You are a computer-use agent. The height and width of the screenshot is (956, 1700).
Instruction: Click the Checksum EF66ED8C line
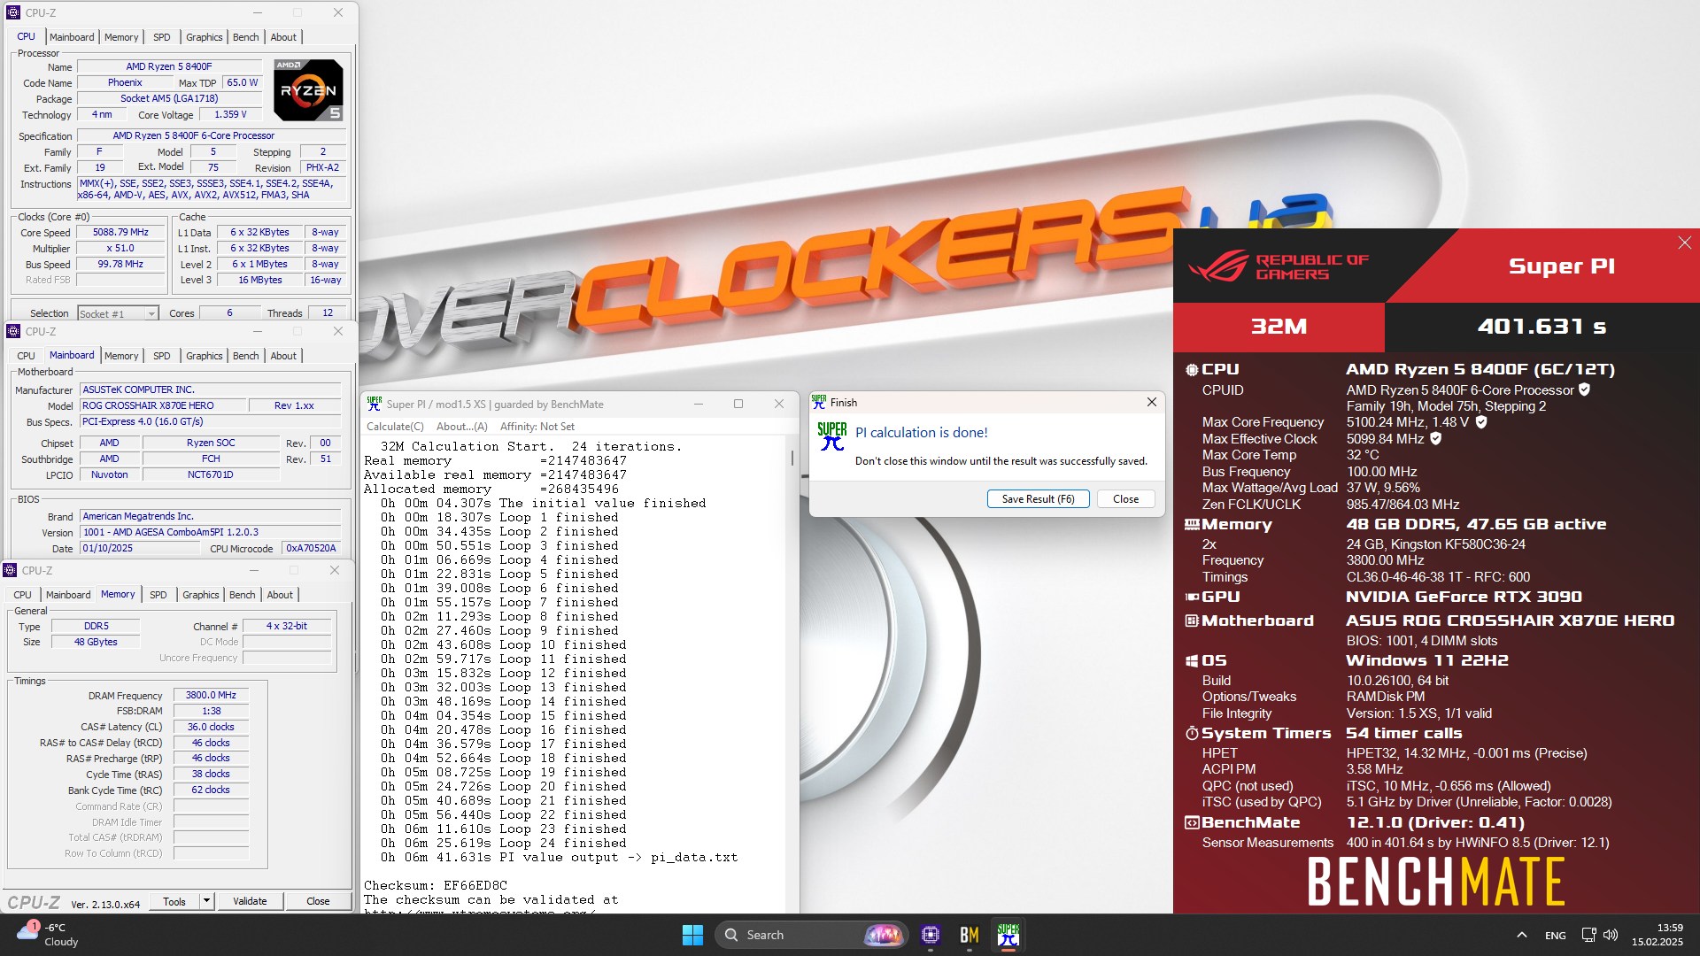point(436,885)
